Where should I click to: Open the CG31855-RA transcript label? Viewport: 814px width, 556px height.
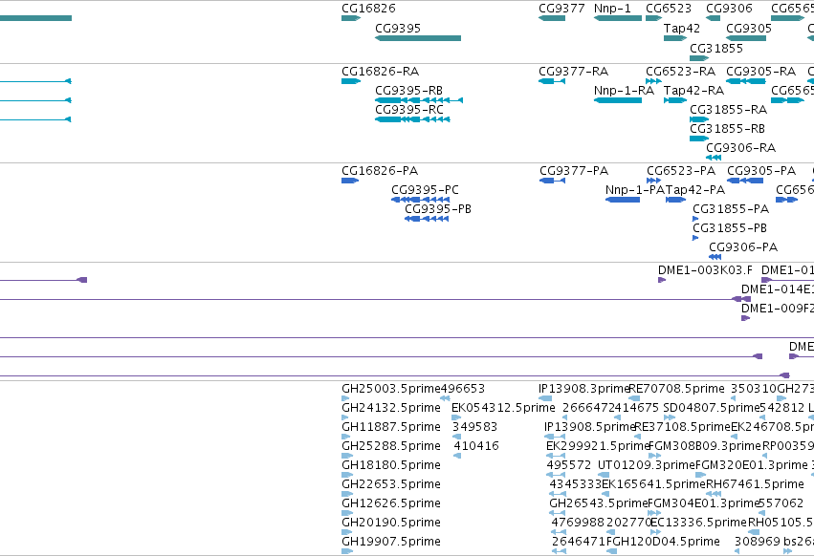[728, 110]
